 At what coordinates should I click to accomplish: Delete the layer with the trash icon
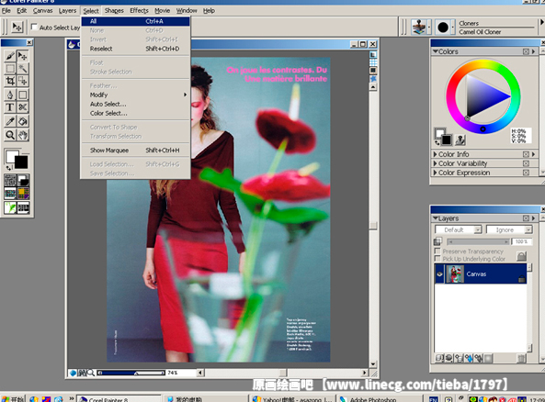(x=521, y=358)
